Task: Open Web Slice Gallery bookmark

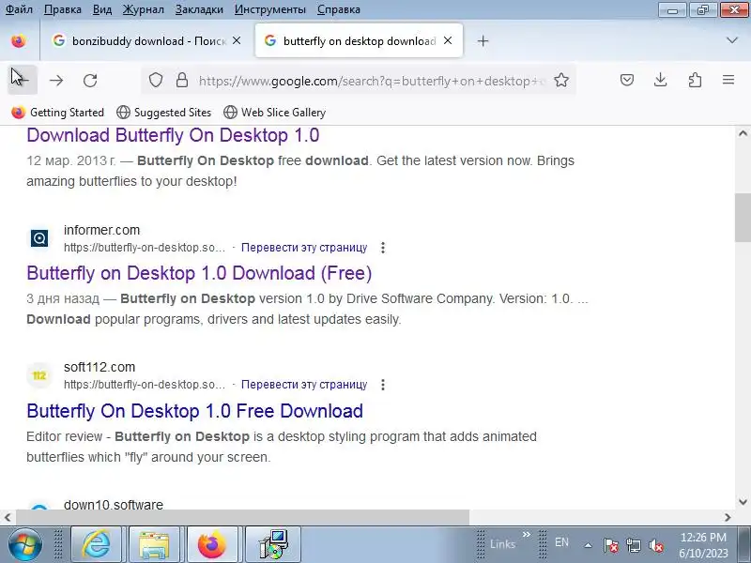Action: [x=274, y=113]
